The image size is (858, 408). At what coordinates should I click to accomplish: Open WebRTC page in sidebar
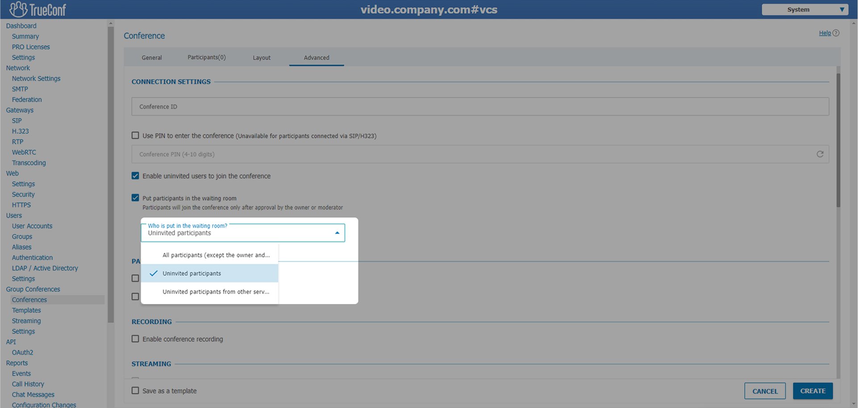pos(24,152)
